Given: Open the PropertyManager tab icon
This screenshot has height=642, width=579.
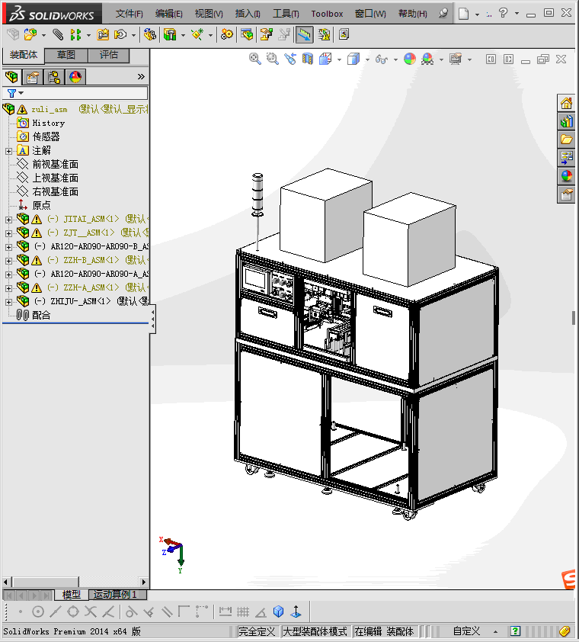Looking at the screenshot, I should click(33, 77).
